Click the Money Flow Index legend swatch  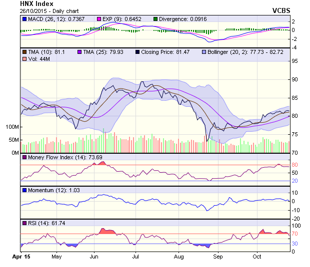(x=24, y=158)
